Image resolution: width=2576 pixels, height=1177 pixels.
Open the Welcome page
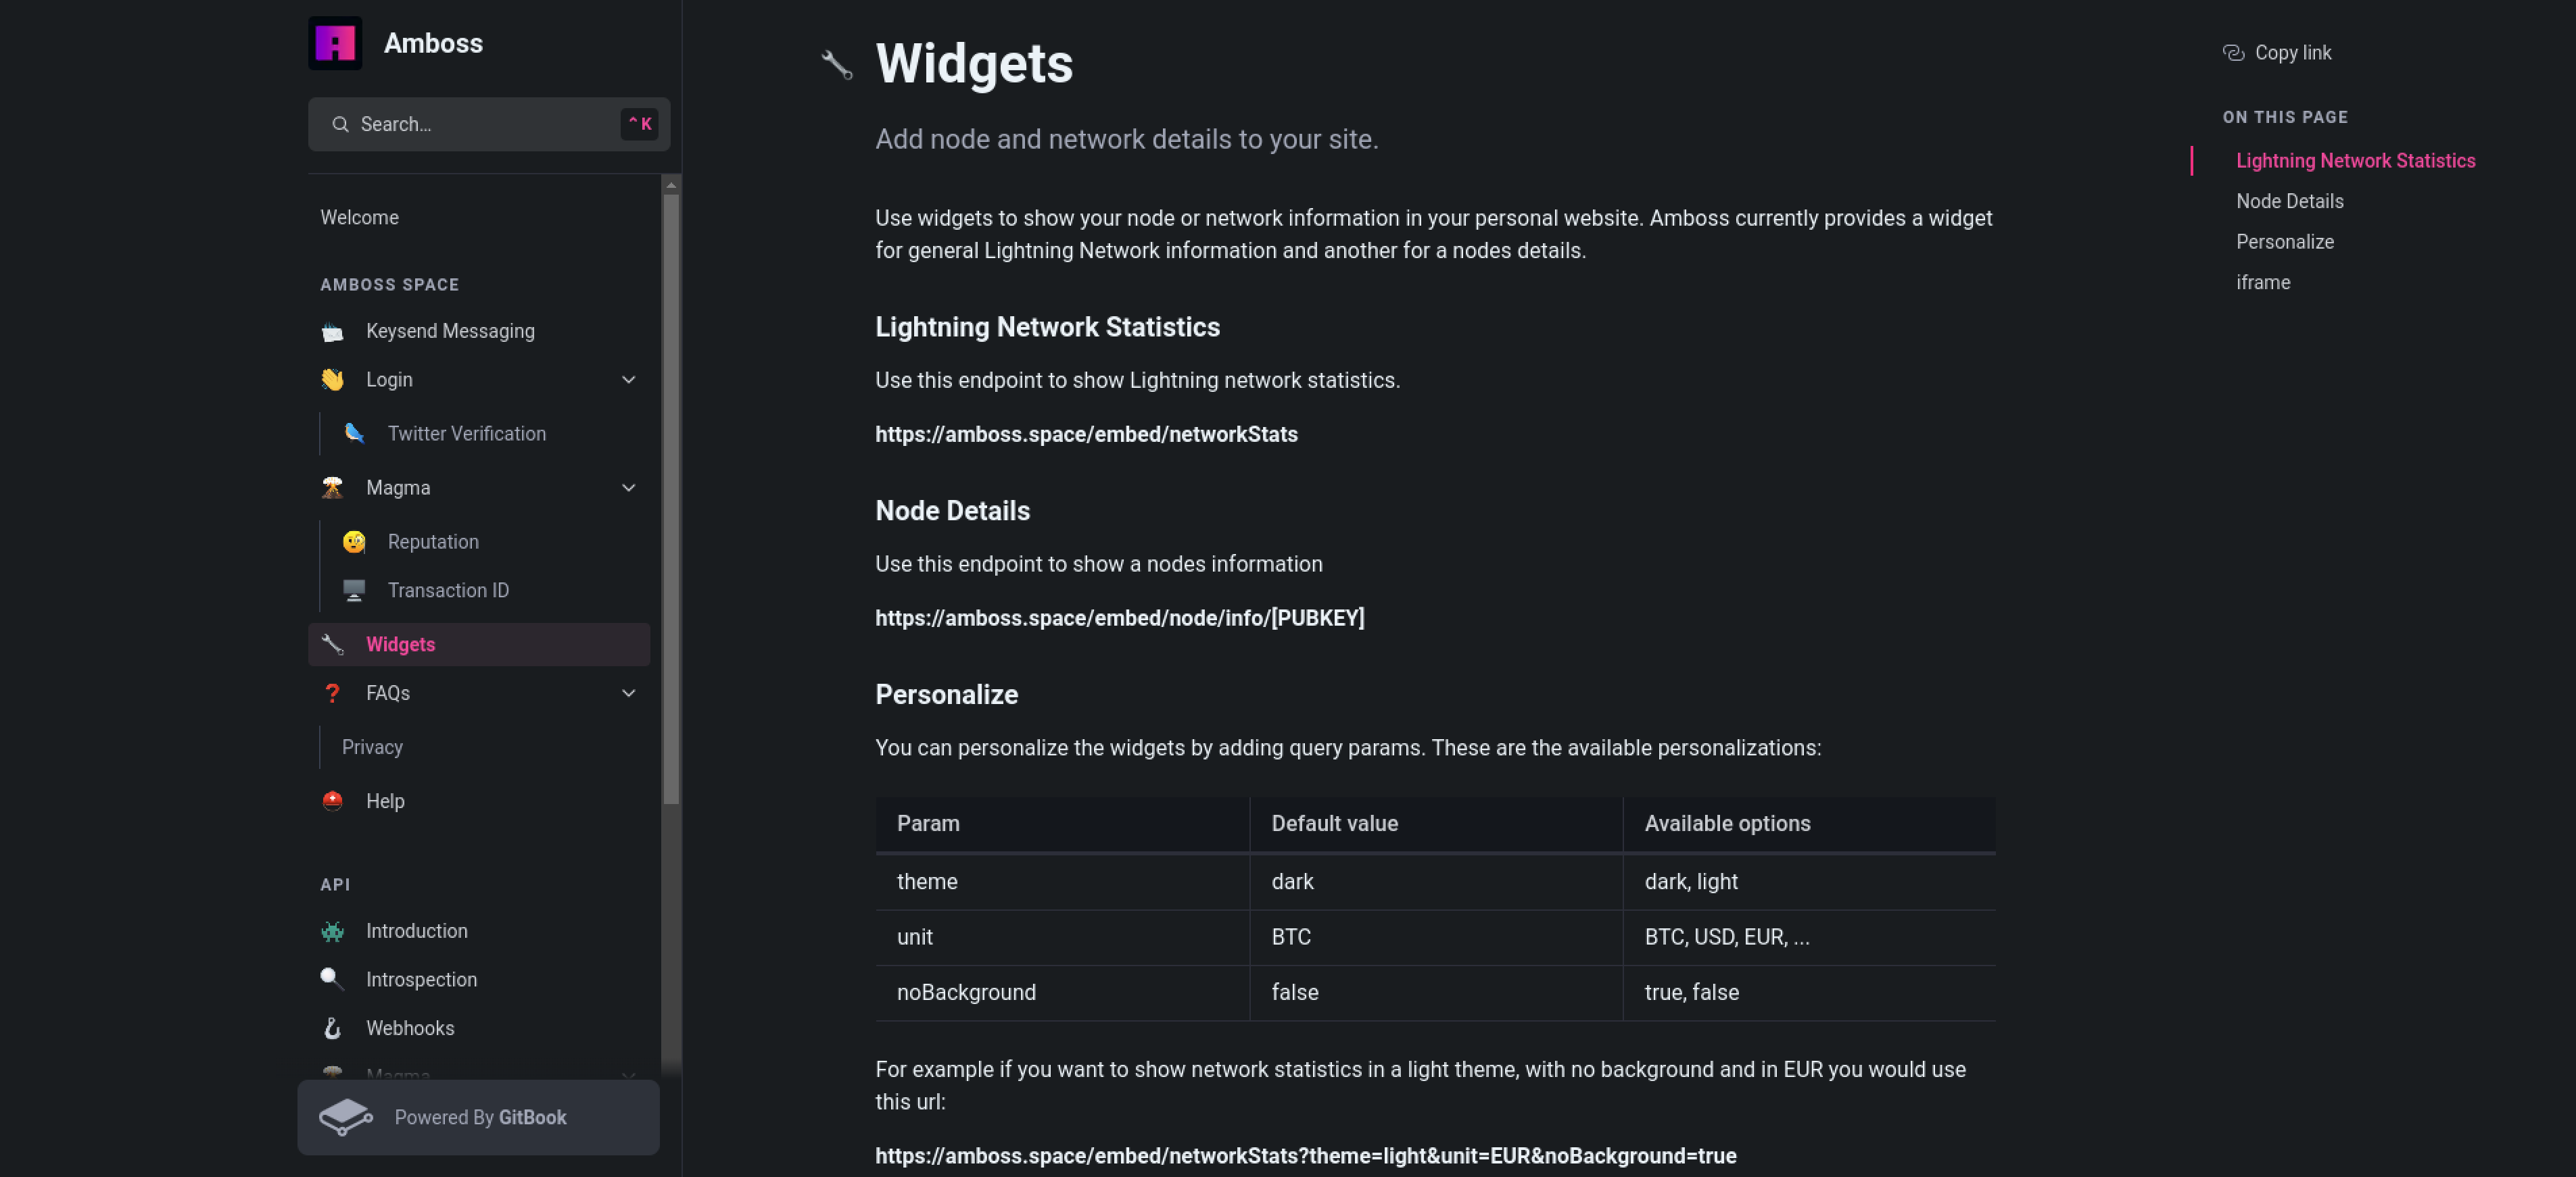[x=359, y=218]
